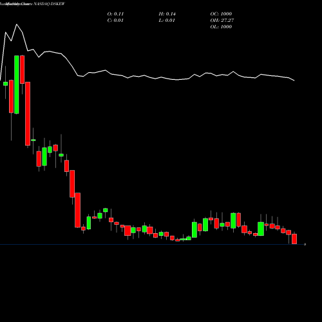Click the NASDAQ DSKEW chart title

49,4
